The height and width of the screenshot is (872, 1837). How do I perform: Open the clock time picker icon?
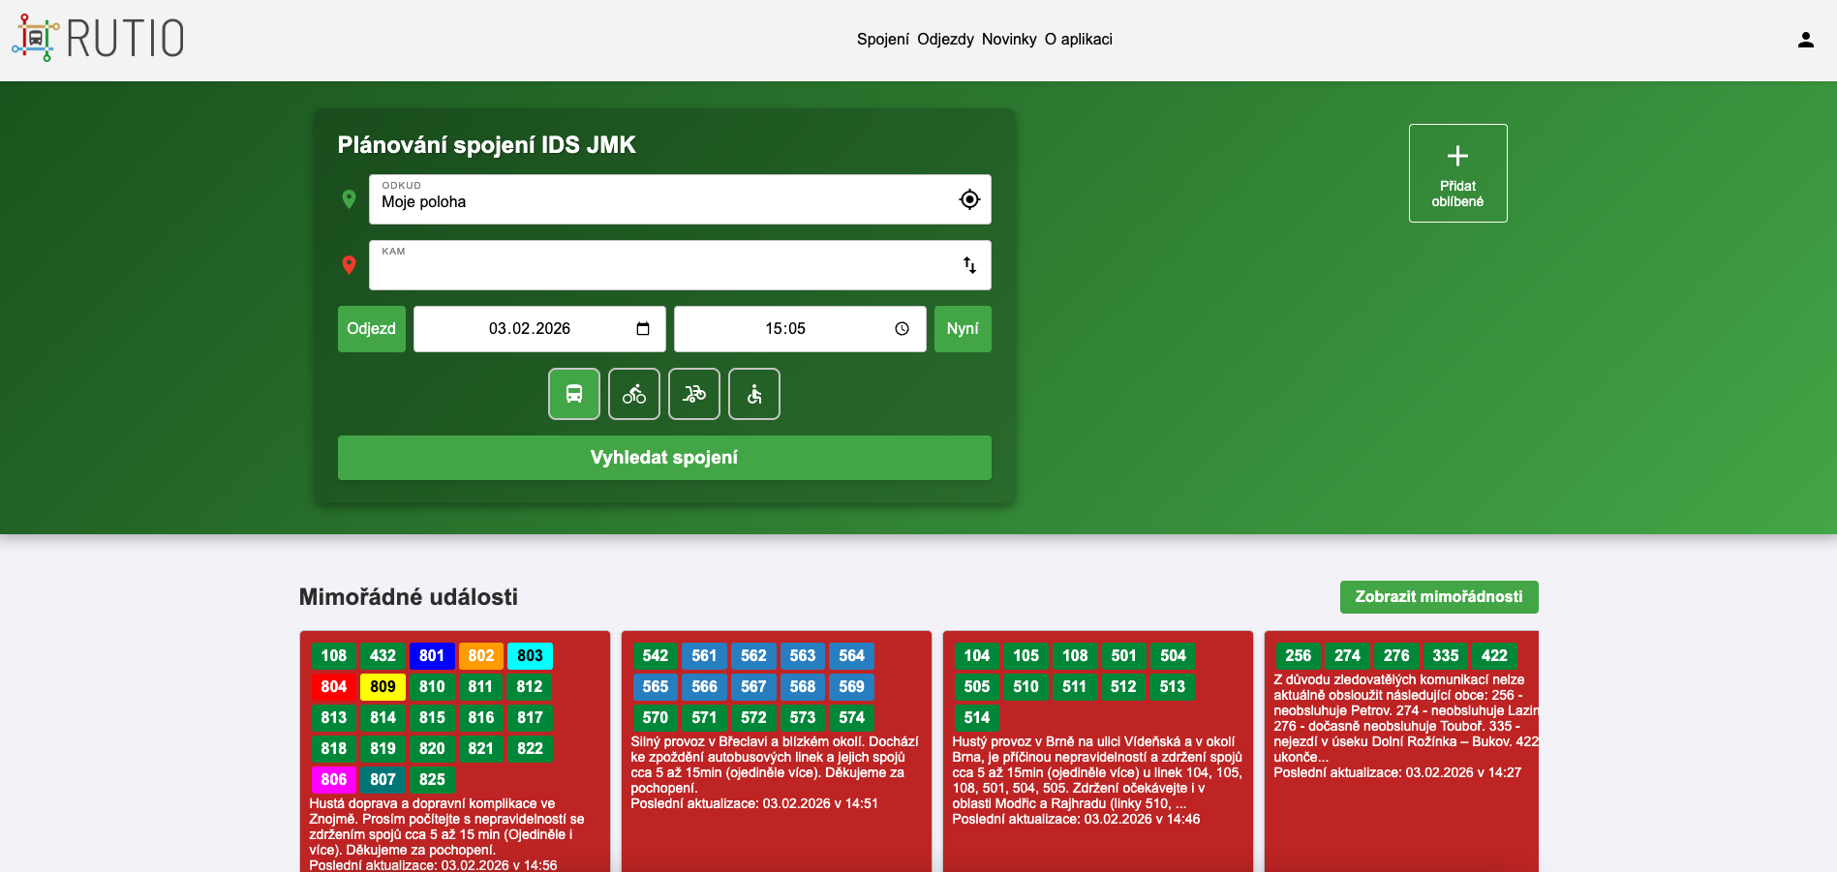coord(902,329)
